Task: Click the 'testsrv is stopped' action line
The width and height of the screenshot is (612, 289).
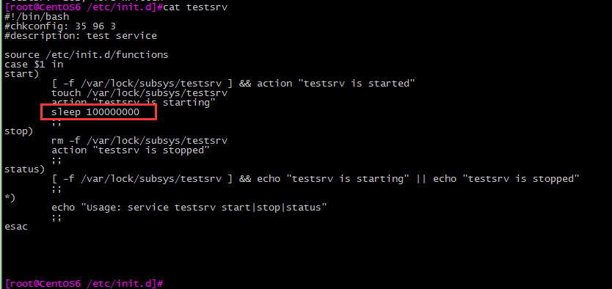Action: click(x=131, y=150)
